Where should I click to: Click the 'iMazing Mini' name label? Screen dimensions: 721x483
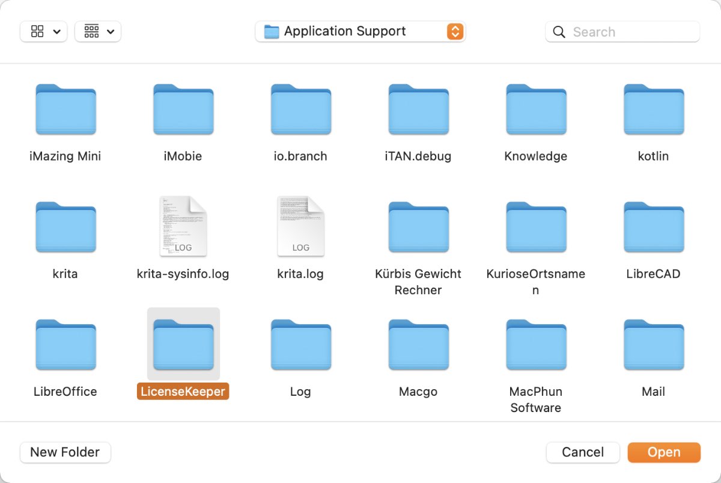pos(65,156)
